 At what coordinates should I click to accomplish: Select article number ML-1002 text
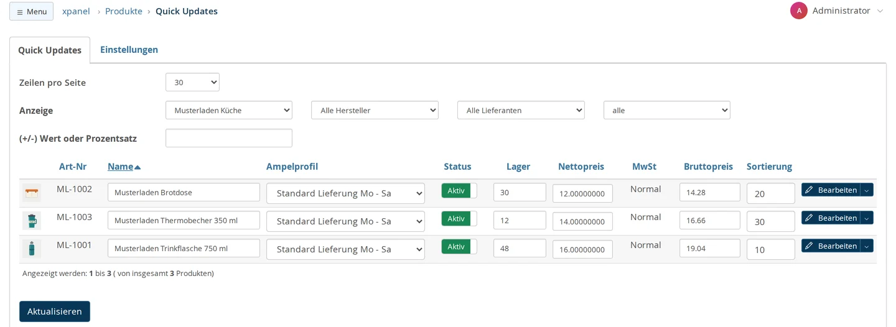(x=74, y=189)
